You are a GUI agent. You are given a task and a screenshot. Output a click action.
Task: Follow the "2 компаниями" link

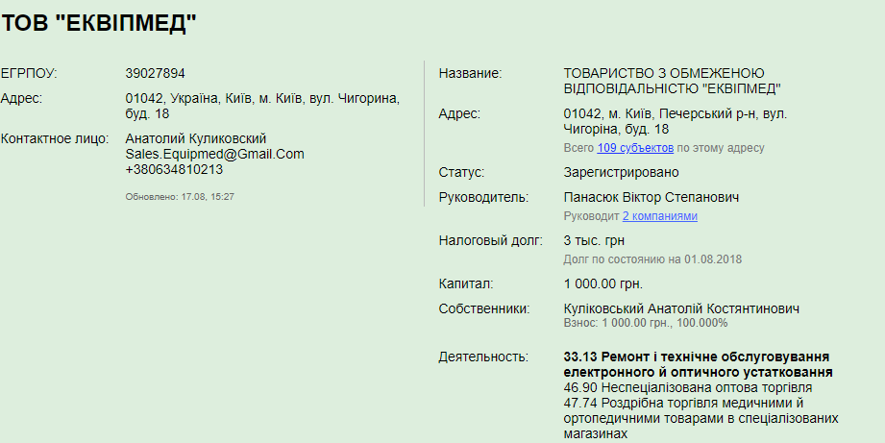pos(659,216)
